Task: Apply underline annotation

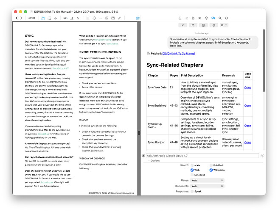Action: (72, 18)
